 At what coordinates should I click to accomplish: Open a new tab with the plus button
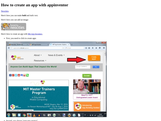[72, 45]
